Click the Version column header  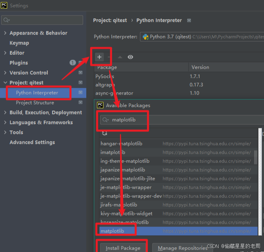226,67
